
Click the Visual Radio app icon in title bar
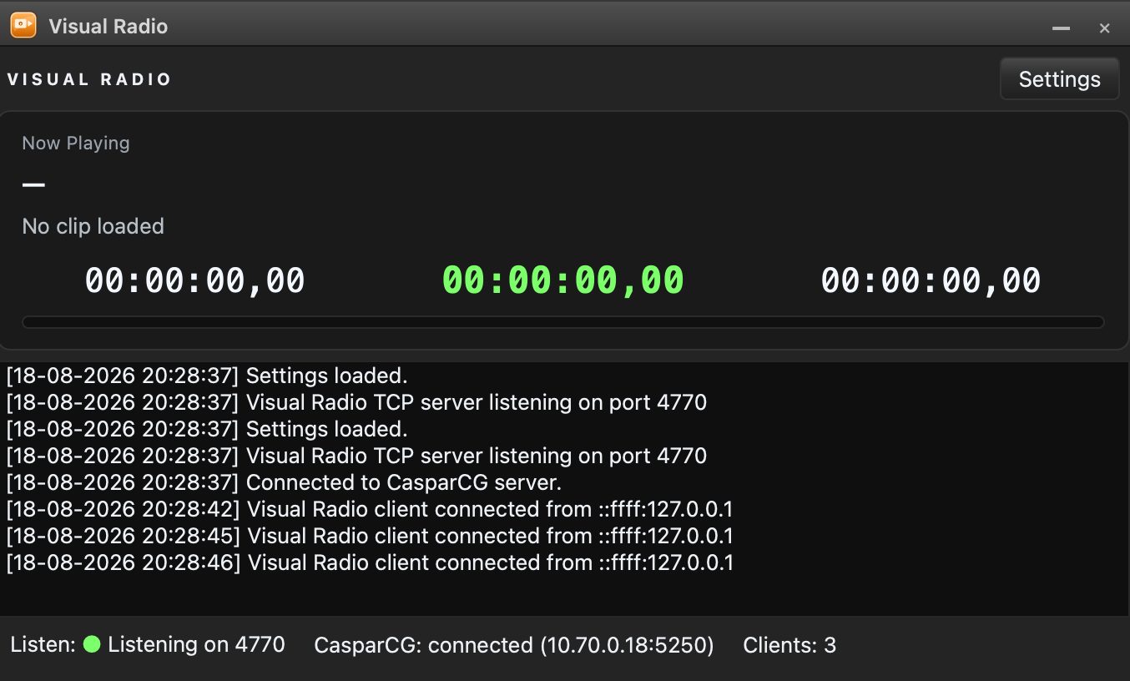tap(23, 25)
